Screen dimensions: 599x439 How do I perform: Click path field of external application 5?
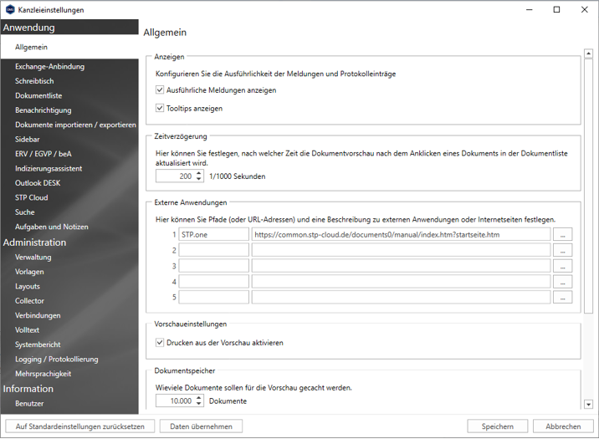[401, 297]
